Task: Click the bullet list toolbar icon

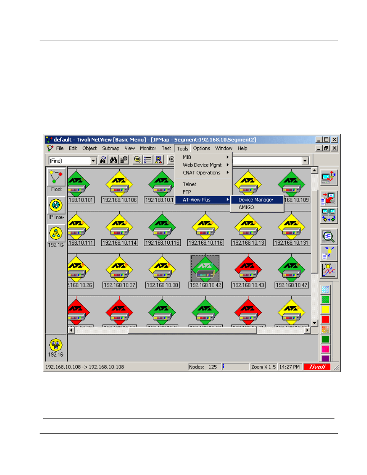Action: pyautogui.click(x=148, y=160)
